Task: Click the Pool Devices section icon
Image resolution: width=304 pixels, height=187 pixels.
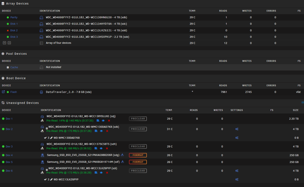Action: point(3,54)
